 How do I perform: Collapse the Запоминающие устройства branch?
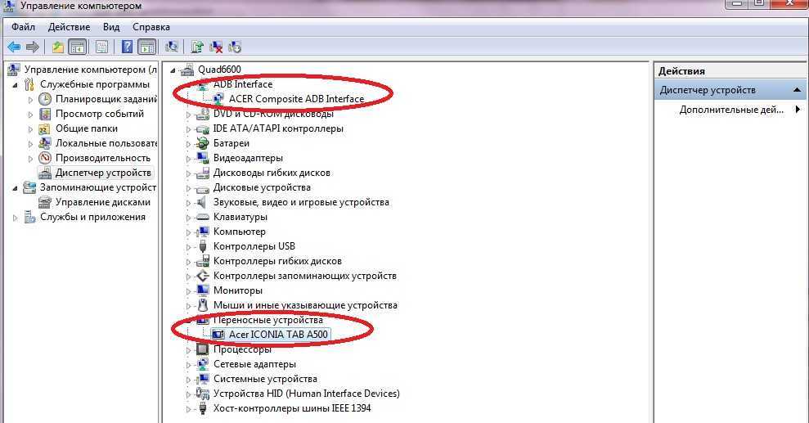point(15,187)
